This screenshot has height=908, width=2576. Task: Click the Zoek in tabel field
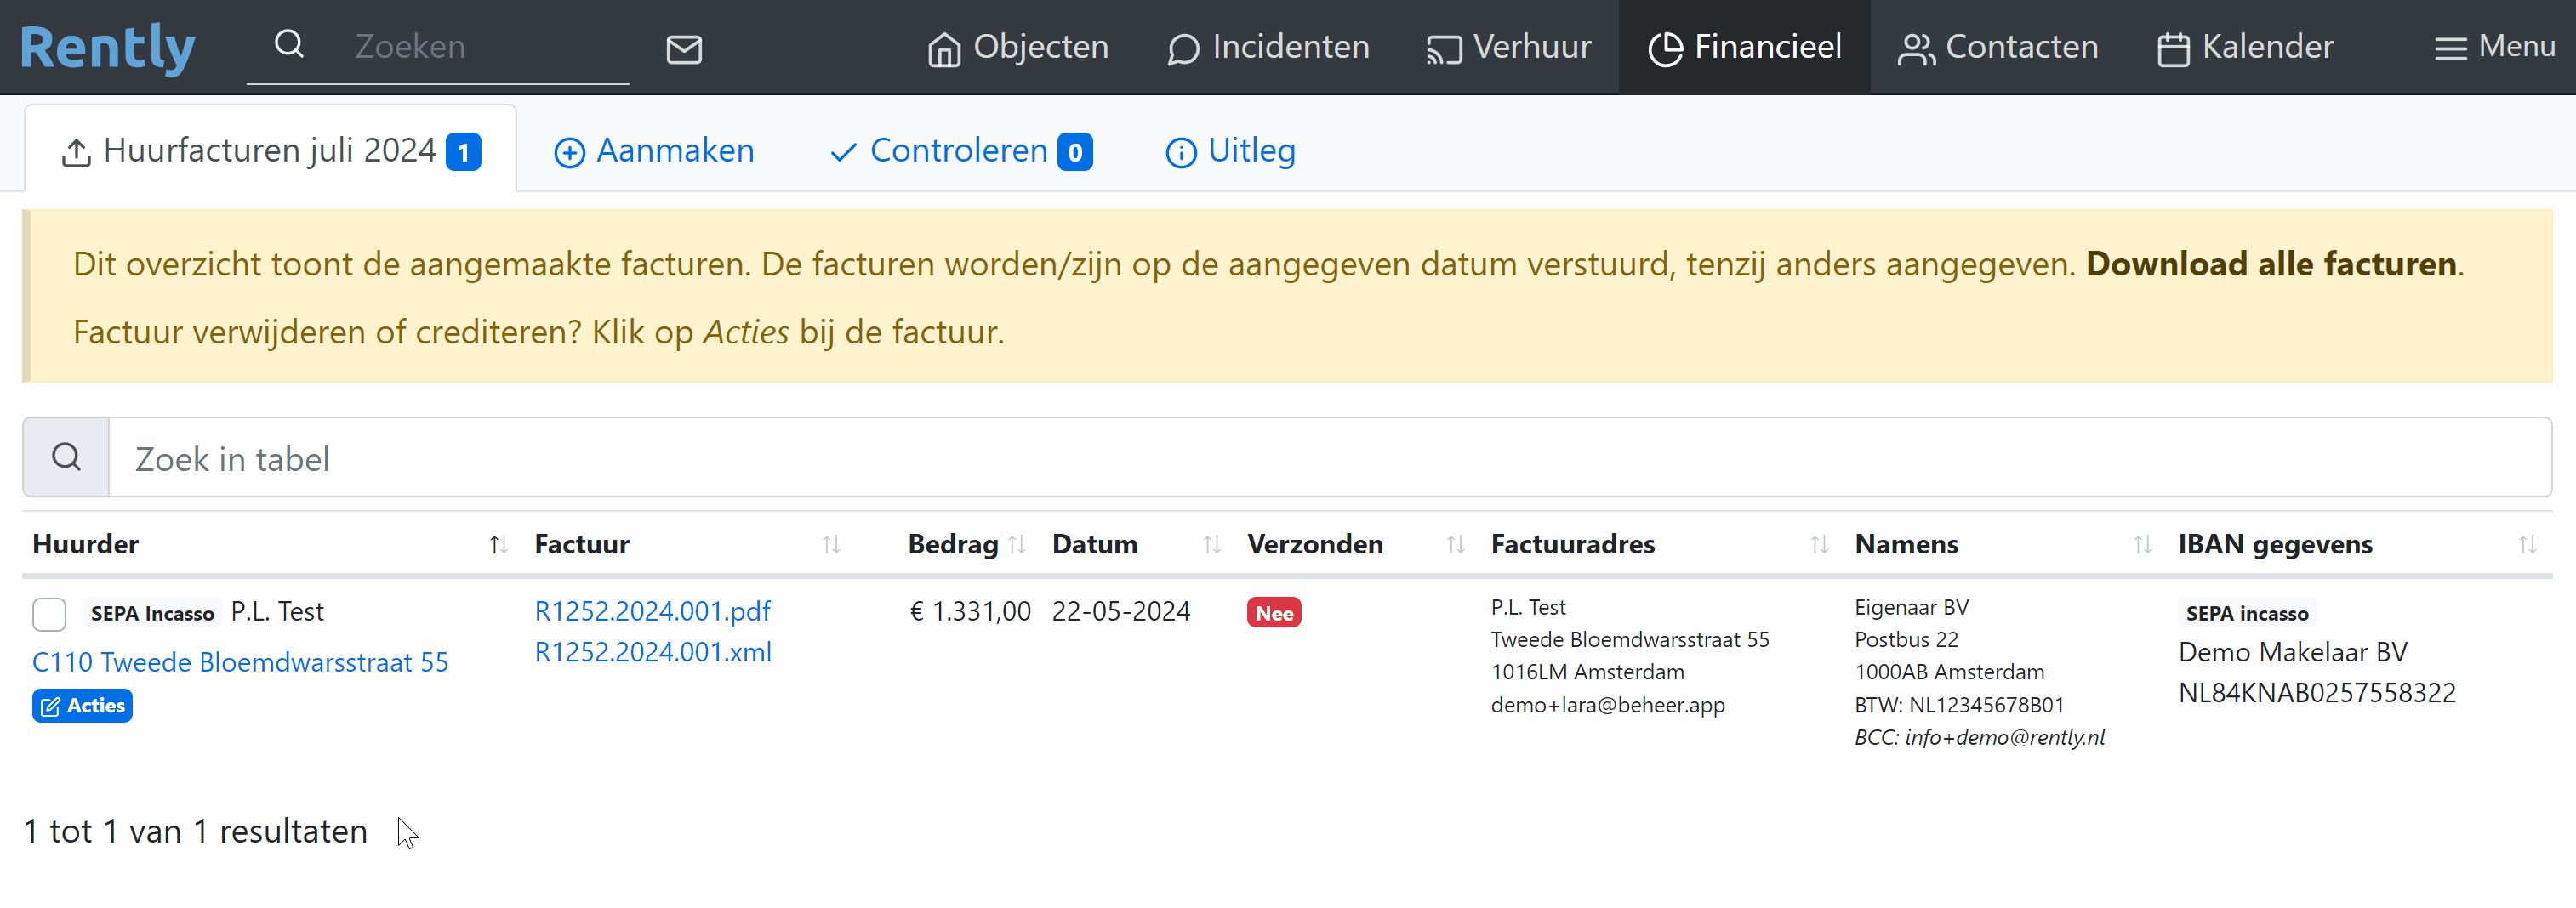(1329, 458)
